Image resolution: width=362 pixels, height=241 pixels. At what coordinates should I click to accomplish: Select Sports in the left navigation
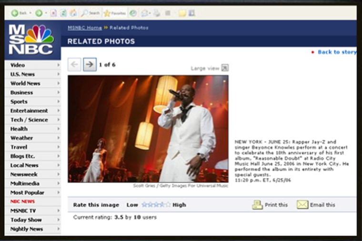pos(19,102)
